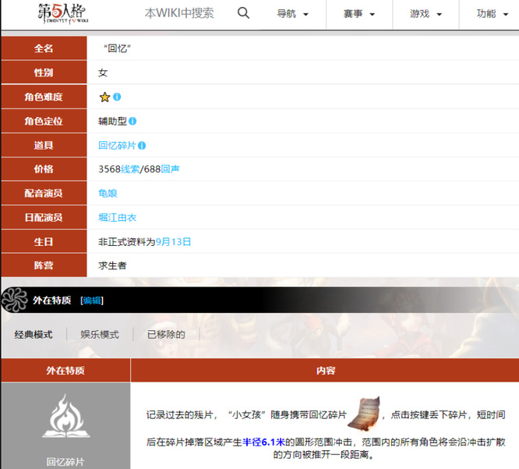Click the info icon next to 回忆碎片 link
Image resolution: width=519 pixels, height=469 pixels.
(142, 145)
